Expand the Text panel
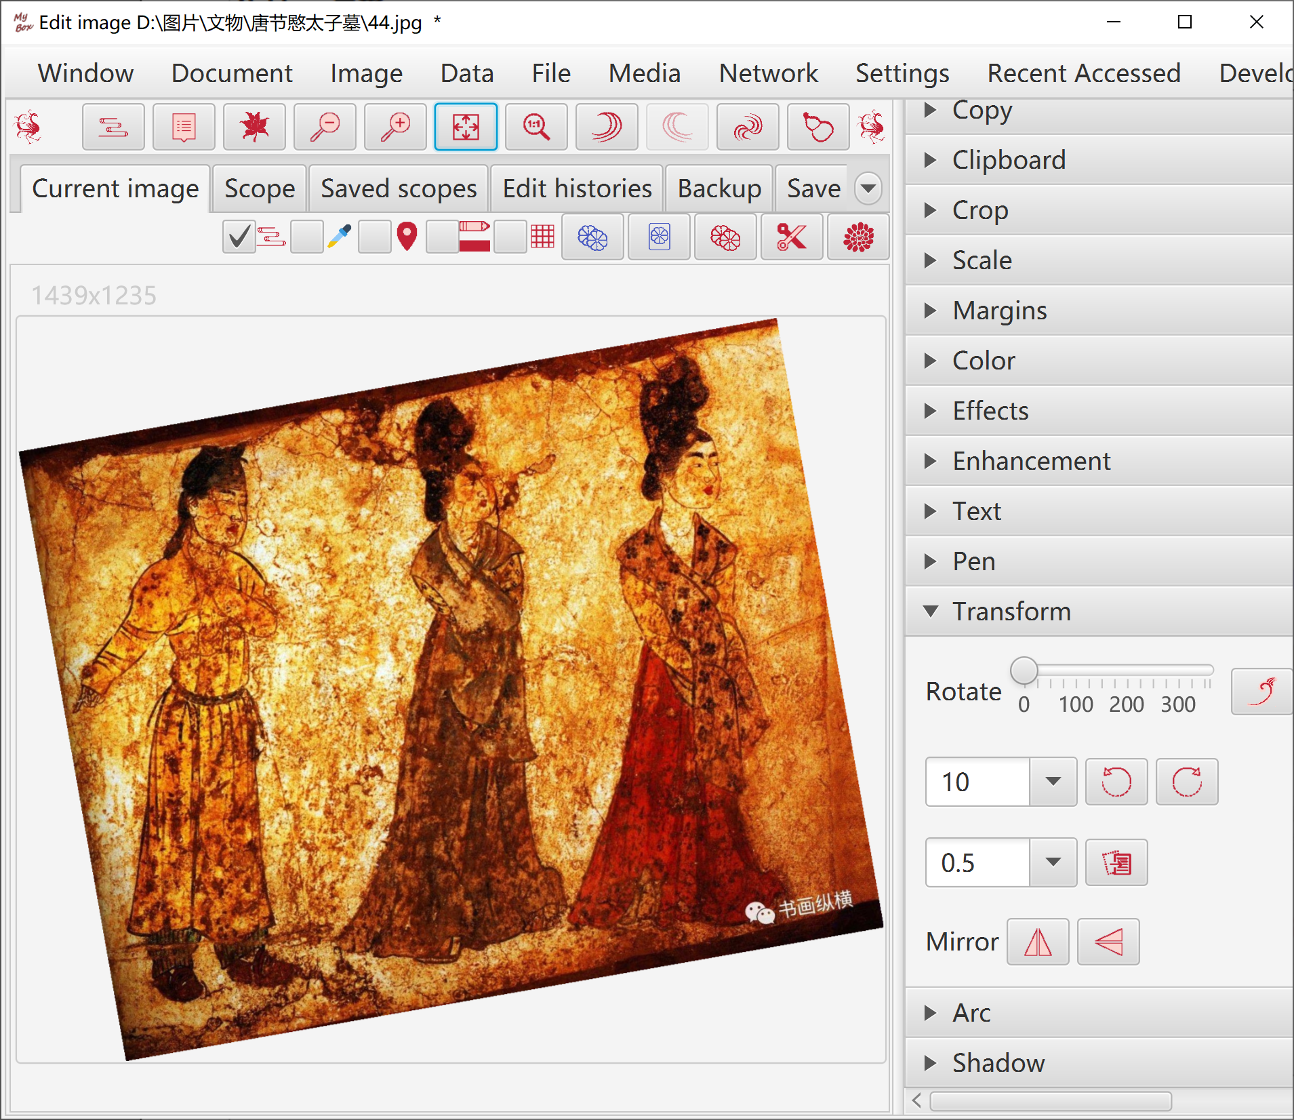1294x1120 pixels. tap(1099, 511)
